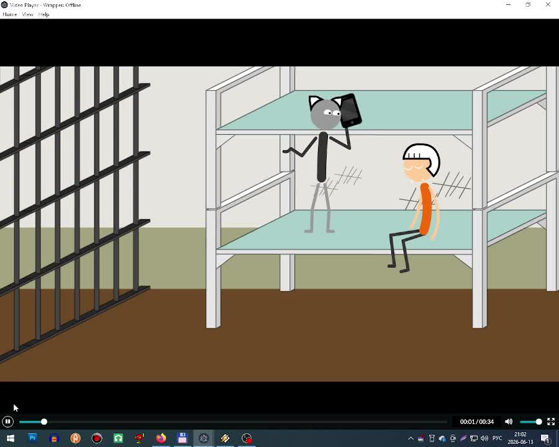The width and height of the screenshot is (559, 447).
Task: Click the video frame of the jail scene
Action: (279, 224)
